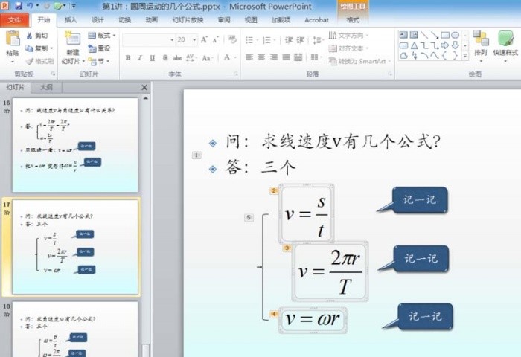This screenshot has width=521, height=357.
Task: Open the font color dropdown
Action: tap(235, 57)
